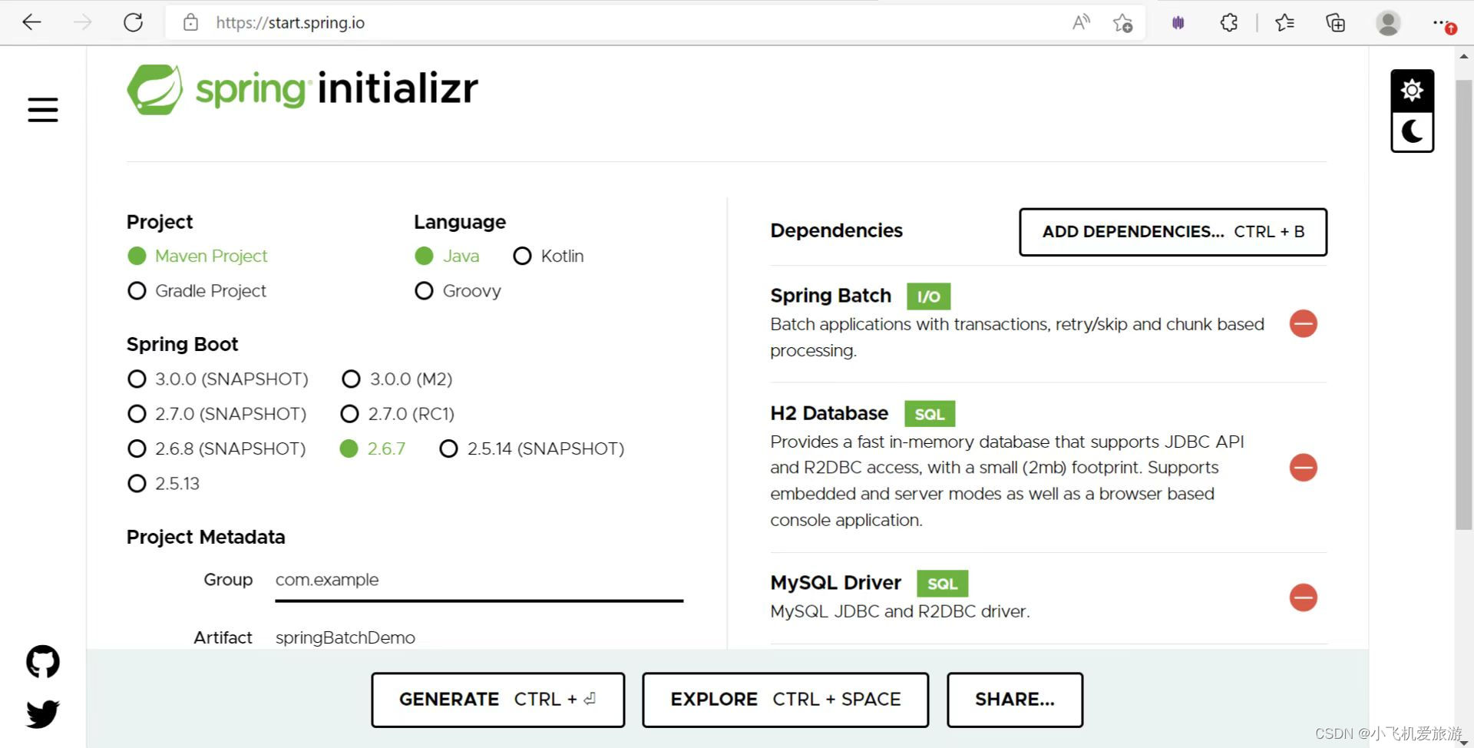
Task: Open the Read aloud icon
Action: [x=1081, y=22]
